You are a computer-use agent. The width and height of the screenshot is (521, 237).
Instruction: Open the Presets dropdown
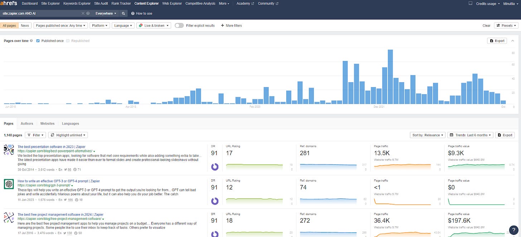pos(506,25)
